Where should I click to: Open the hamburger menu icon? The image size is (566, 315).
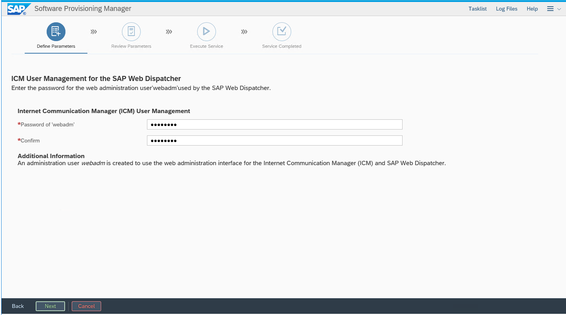click(x=550, y=9)
